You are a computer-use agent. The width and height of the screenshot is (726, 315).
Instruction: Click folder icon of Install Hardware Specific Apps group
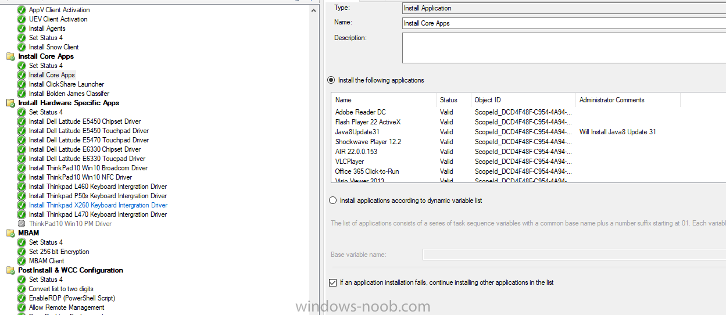(10, 103)
